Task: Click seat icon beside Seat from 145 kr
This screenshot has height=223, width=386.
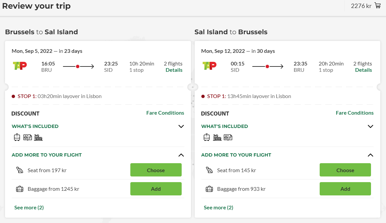Action: (209, 170)
